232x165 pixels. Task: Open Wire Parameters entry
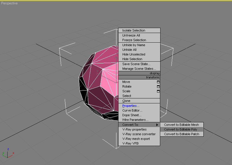tap(139, 120)
